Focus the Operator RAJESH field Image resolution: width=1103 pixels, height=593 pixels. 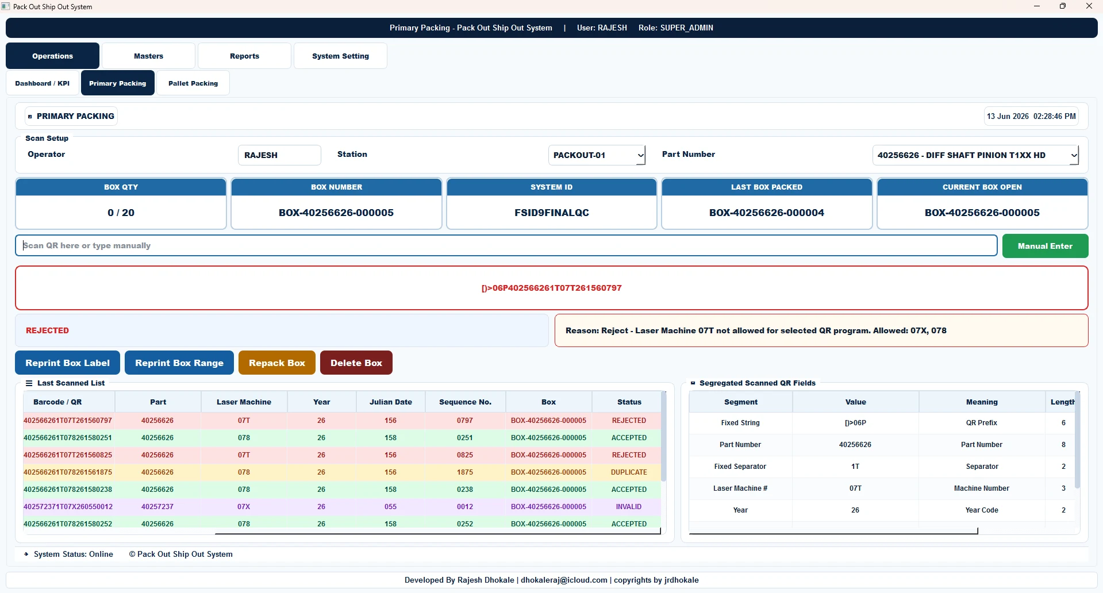[279, 155]
